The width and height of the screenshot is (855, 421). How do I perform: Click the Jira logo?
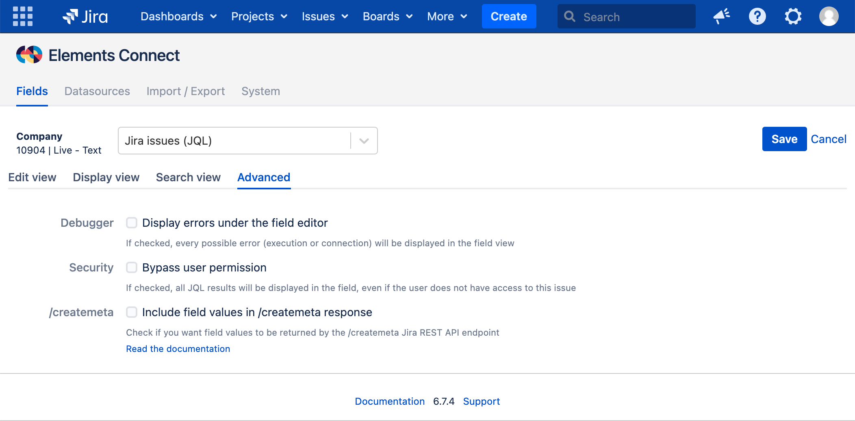pyautogui.click(x=85, y=16)
